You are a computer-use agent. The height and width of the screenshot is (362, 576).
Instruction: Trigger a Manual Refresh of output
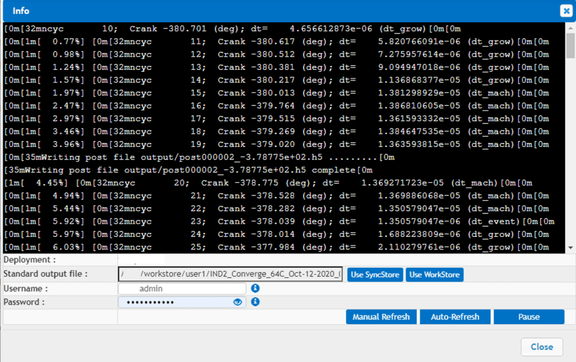[x=381, y=316]
